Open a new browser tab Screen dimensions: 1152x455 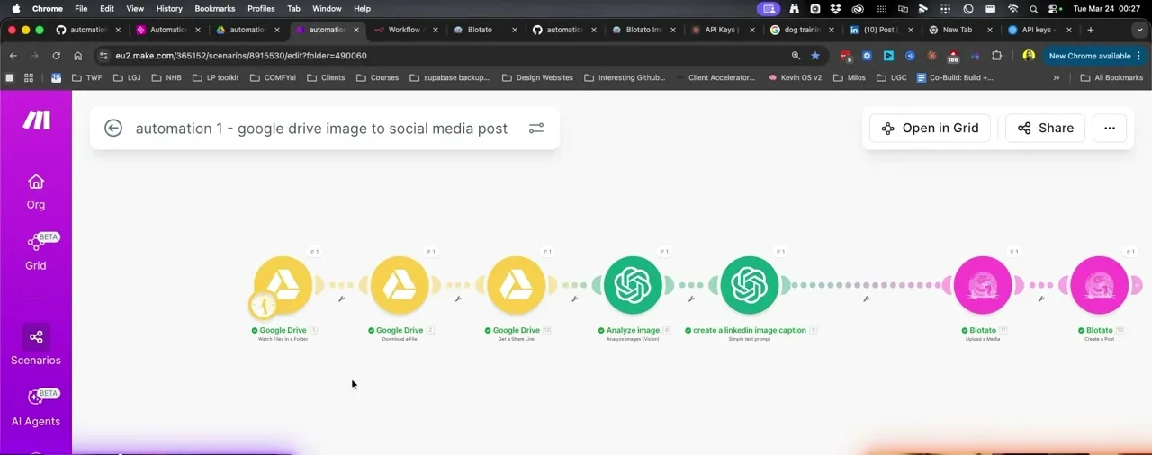1090,30
